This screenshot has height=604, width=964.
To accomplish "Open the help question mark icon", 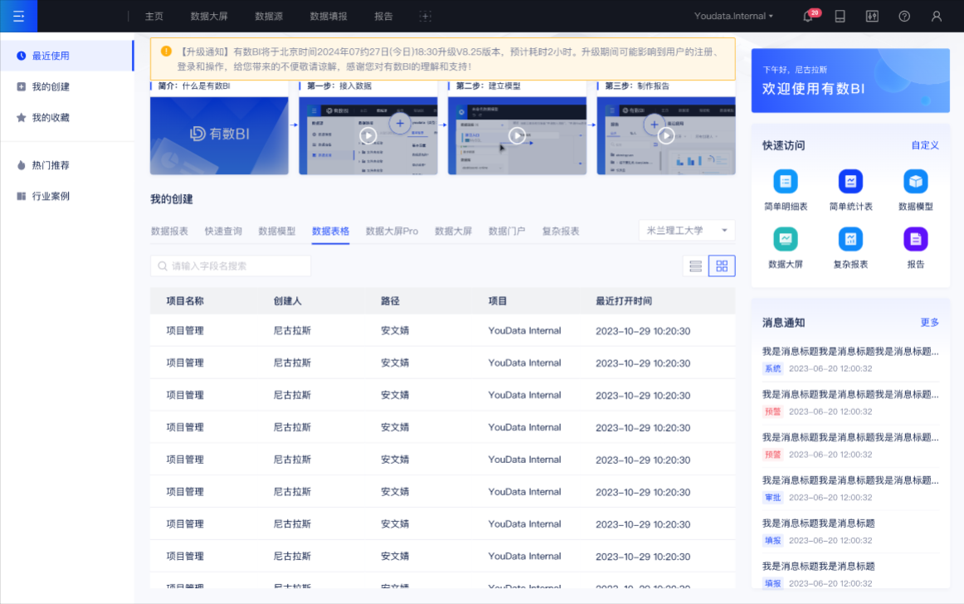I will point(904,17).
